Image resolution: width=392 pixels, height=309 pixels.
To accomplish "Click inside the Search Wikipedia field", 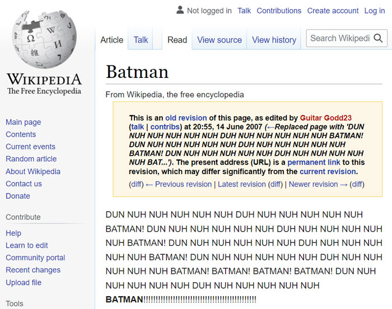I will 339,39.
